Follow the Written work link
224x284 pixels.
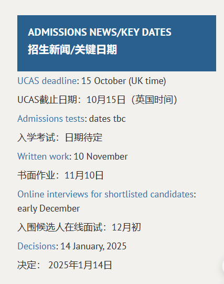coord(43,156)
